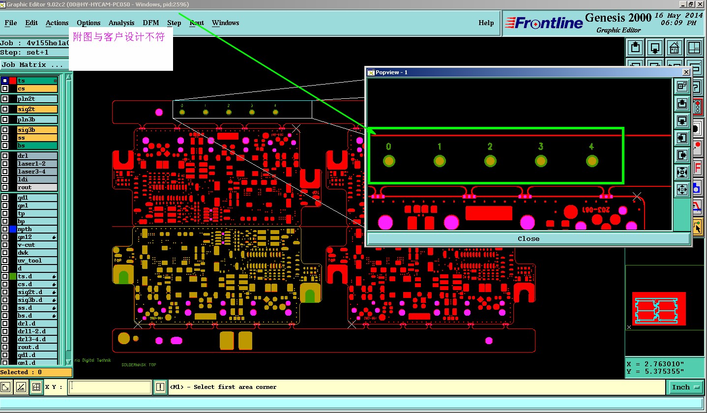Toggle the pln2t layer checkbox

[5, 99]
